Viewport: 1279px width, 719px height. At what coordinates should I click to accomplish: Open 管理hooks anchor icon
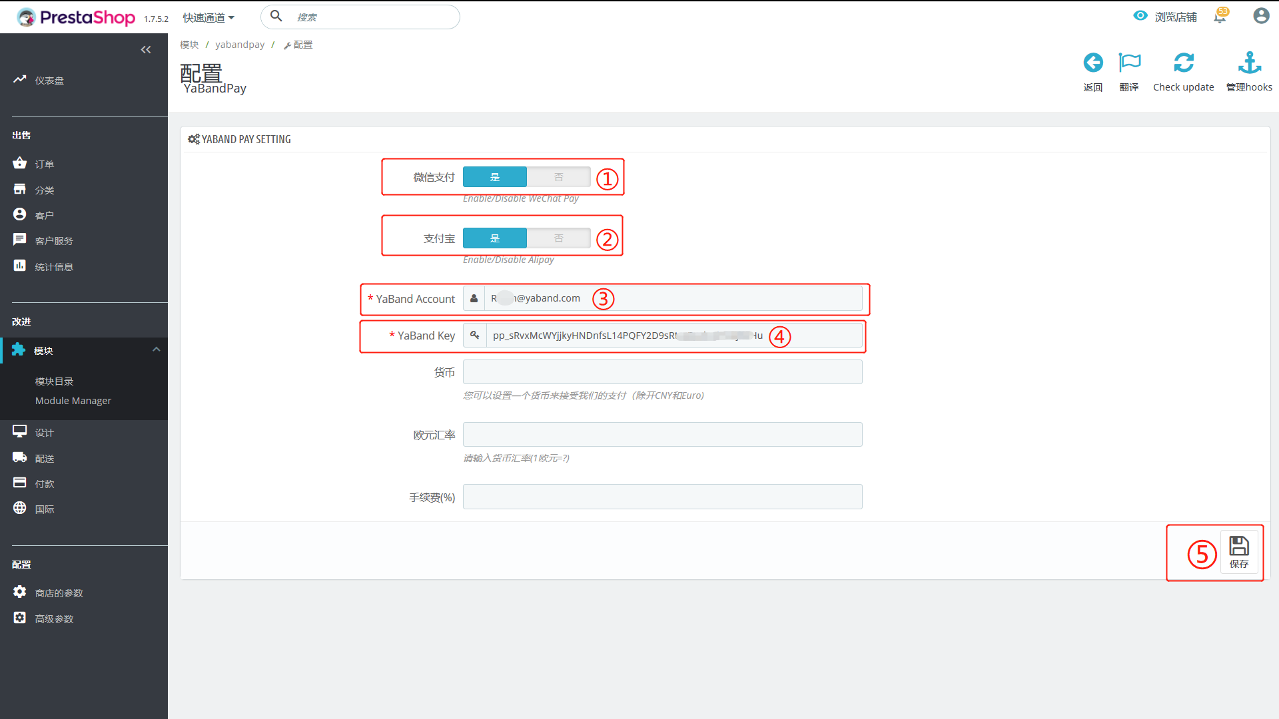tap(1249, 63)
